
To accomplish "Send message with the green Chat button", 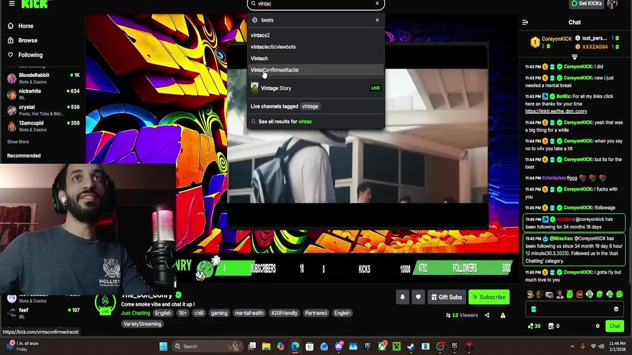I will coord(615,326).
